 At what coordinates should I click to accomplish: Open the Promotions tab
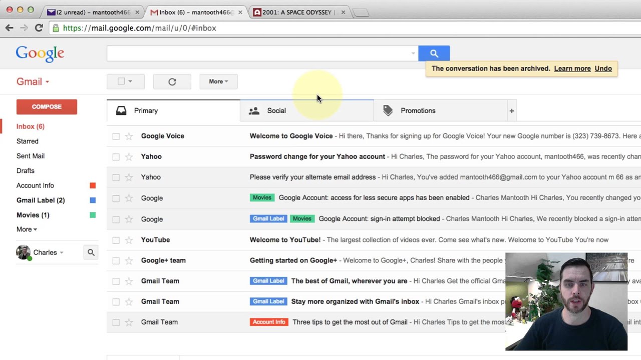[x=418, y=111]
